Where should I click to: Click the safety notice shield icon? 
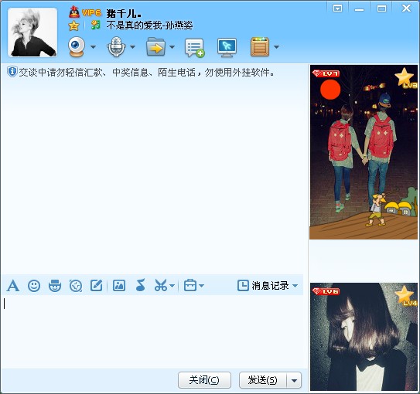(x=12, y=72)
